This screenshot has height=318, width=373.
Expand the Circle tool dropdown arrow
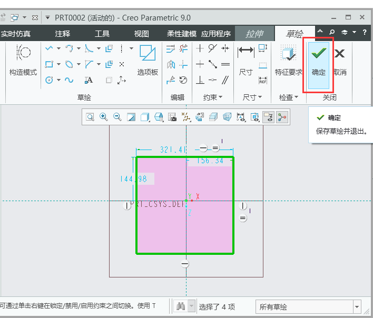pyautogui.click(x=58, y=80)
